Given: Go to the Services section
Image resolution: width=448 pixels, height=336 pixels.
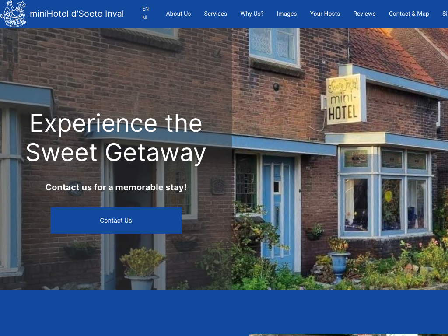Looking at the screenshot, I should 215,14.
